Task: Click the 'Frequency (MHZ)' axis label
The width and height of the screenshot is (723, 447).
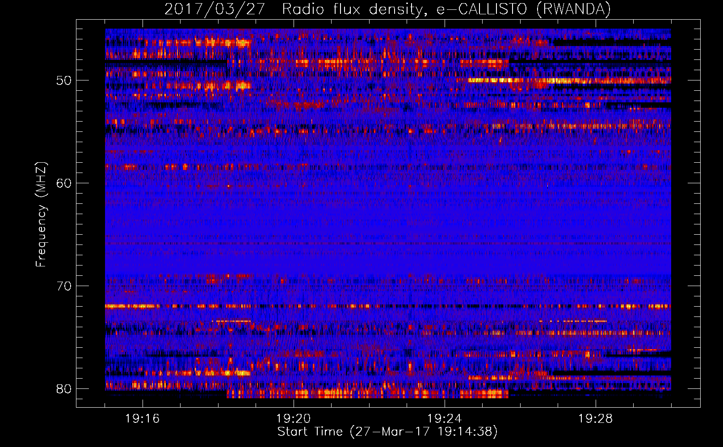Action: [41, 215]
